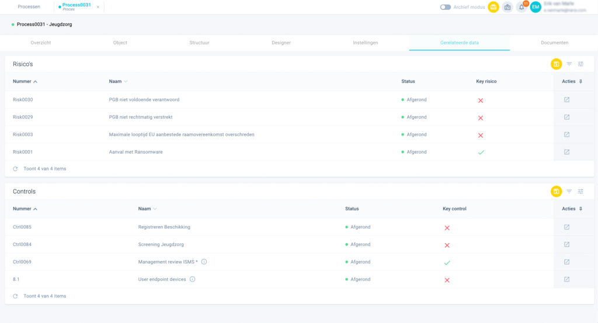Open Ctrl0069 using its action icon
This screenshot has width=598, height=323.
566,262
